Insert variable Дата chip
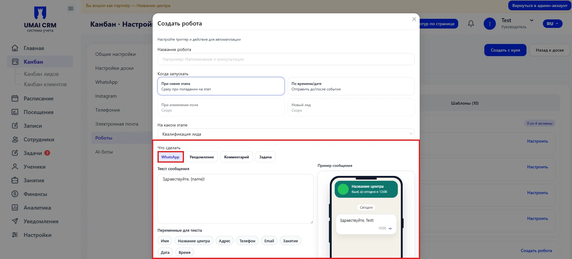Image resolution: width=572 pixels, height=259 pixels. click(x=165, y=252)
